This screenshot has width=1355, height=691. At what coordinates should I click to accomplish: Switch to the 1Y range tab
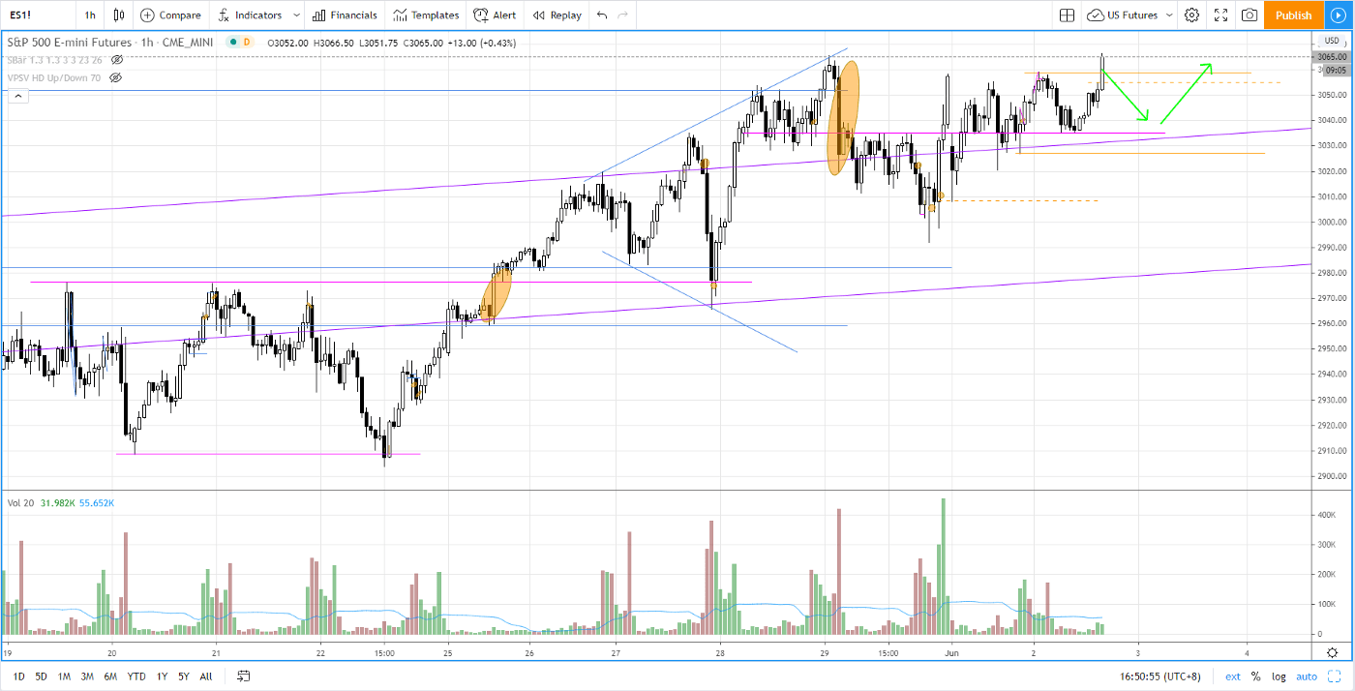[x=161, y=676]
